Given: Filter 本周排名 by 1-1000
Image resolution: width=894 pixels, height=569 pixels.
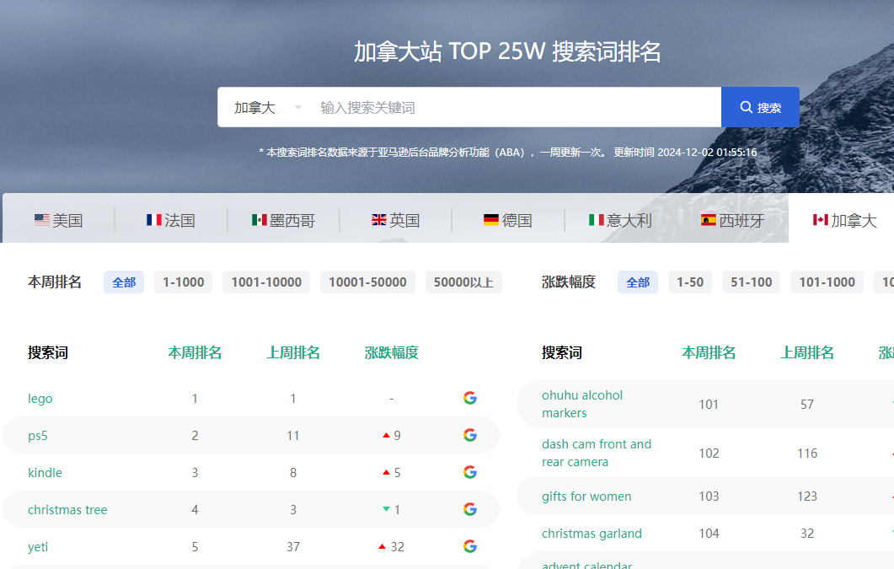Looking at the screenshot, I should (184, 282).
